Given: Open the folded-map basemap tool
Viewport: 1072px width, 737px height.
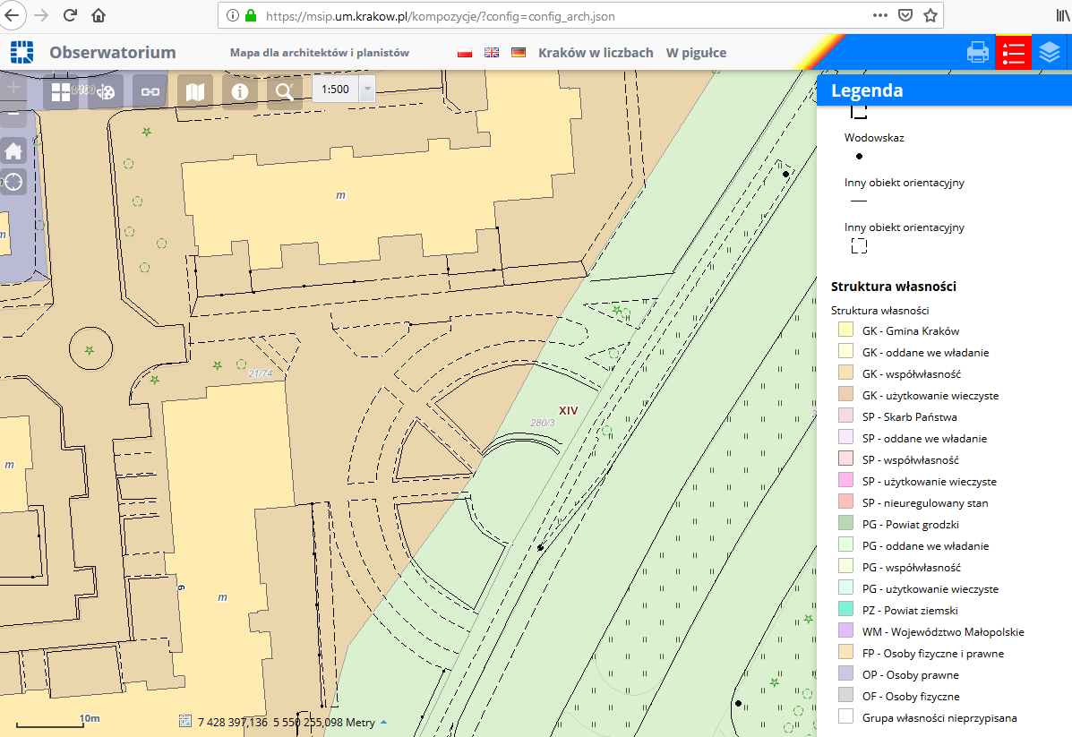Looking at the screenshot, I should tap(195, 91).
